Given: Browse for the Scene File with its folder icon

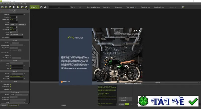Looking at the screenshot, I should [x=24, y=15].
